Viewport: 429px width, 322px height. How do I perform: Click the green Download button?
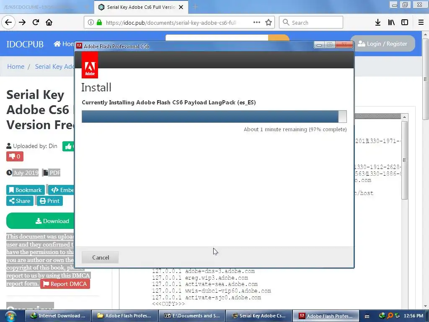41,221
